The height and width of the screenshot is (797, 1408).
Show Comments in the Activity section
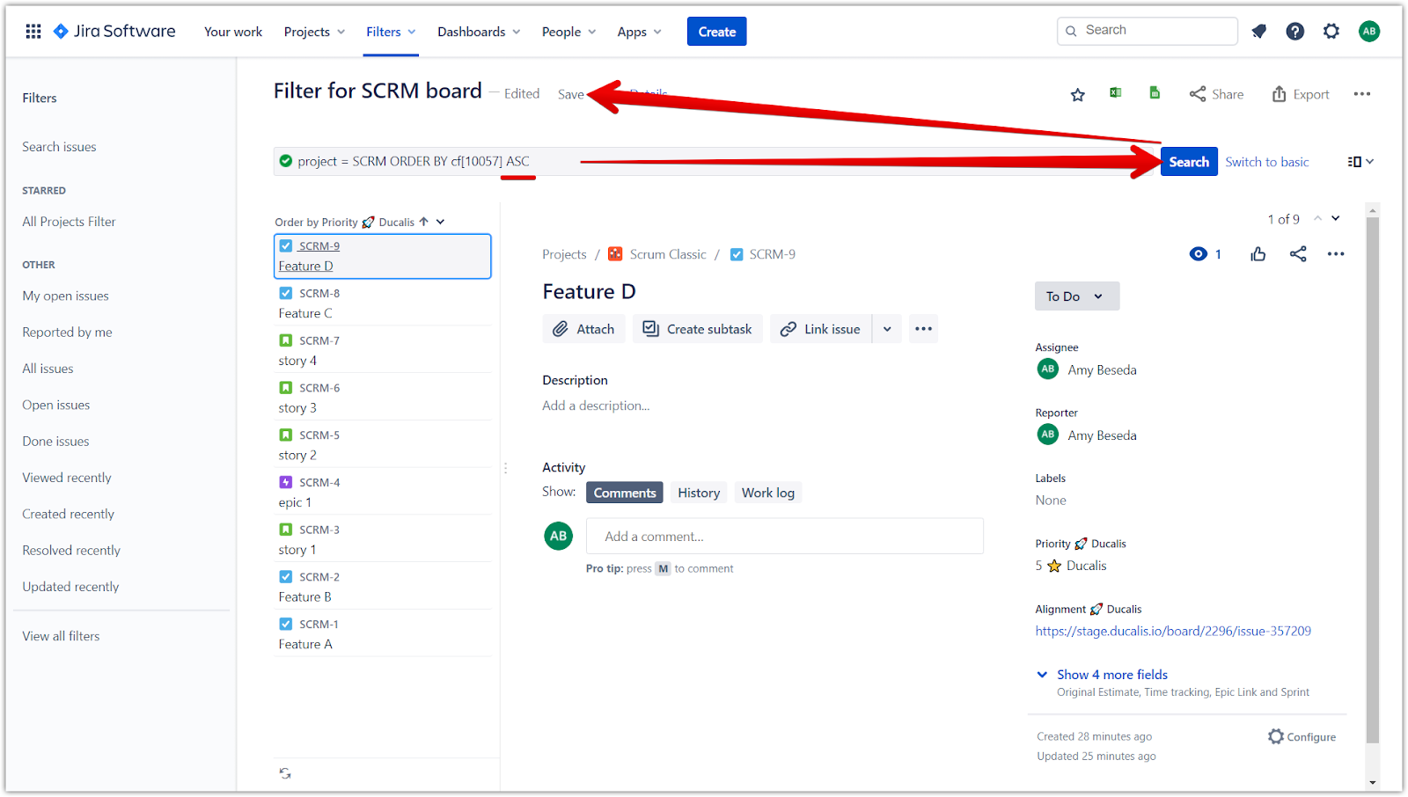click(624, 493)
